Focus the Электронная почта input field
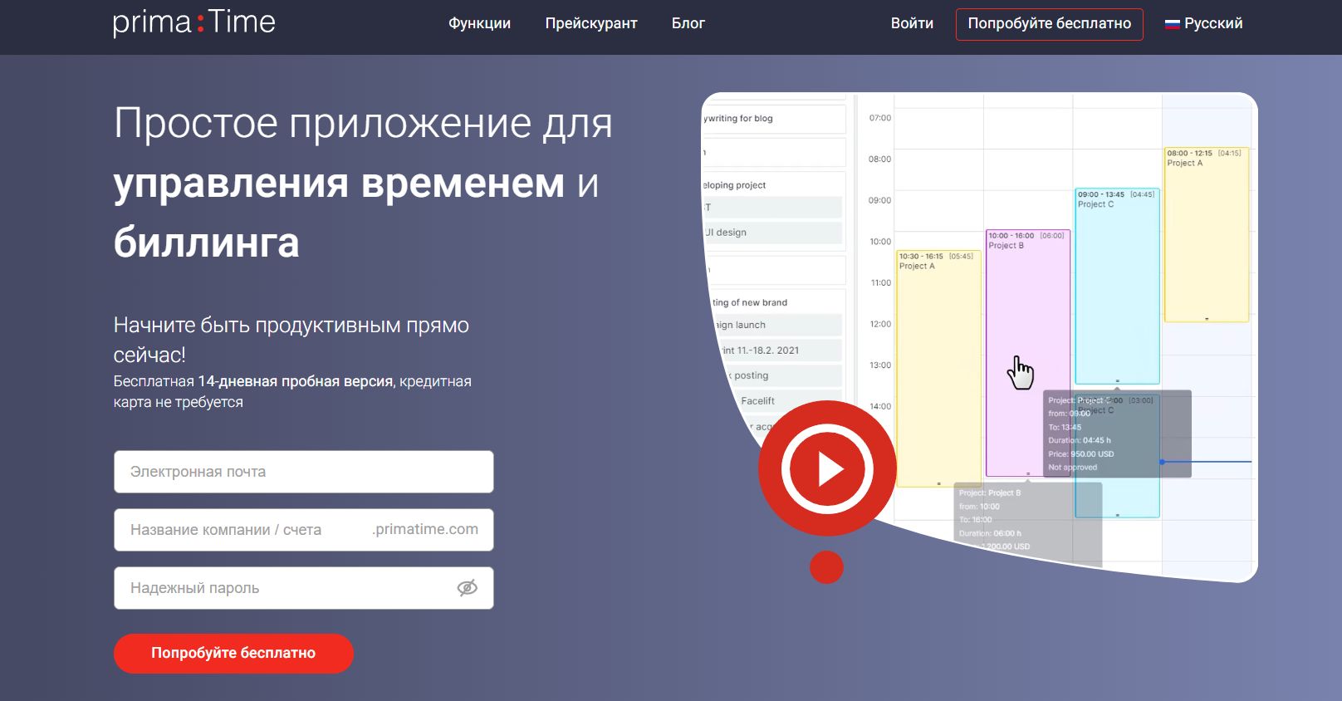Viewport: 1342px width, 701px height. pos(304,472)
